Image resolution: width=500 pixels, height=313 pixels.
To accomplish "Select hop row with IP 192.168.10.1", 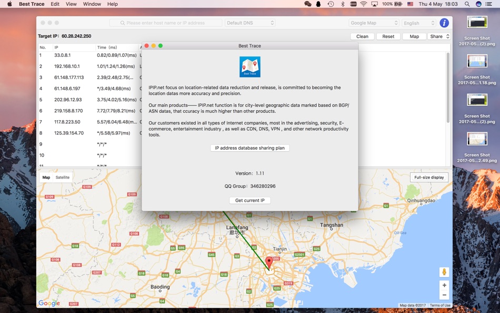I will click(89, 66).
